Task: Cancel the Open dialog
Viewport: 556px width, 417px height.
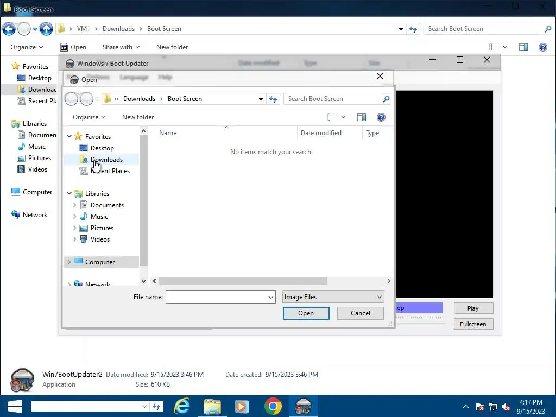Action: point(361,313)
